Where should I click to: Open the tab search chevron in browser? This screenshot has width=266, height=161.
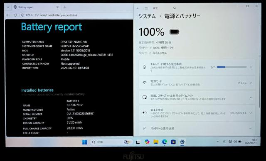(8, 7)
